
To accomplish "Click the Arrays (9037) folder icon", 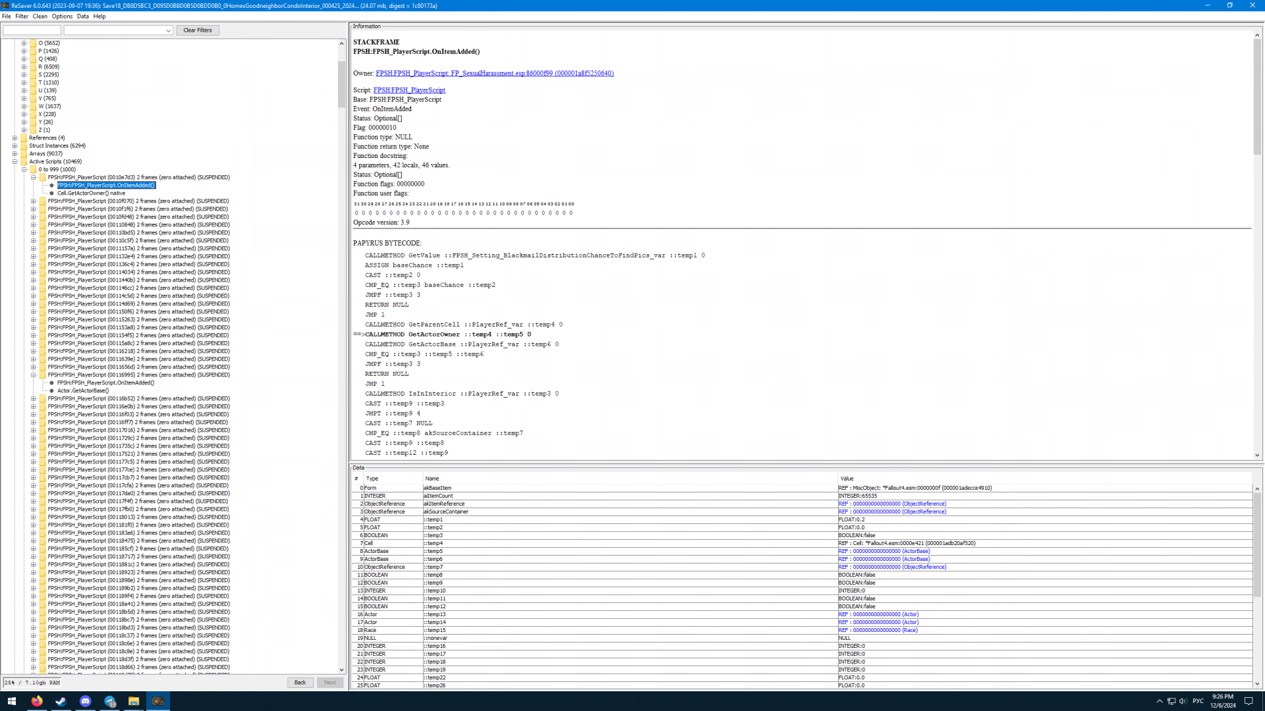I will [x=24, y=153].
